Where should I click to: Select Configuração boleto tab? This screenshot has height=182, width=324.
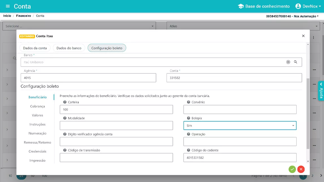click(107, 48)
